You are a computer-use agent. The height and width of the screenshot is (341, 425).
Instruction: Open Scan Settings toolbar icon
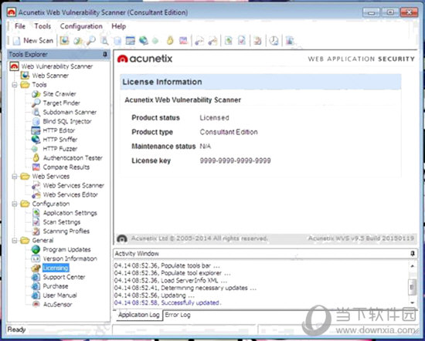pos(242,41)
